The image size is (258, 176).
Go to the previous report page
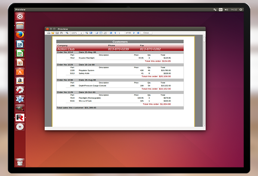tap(114, 33)
